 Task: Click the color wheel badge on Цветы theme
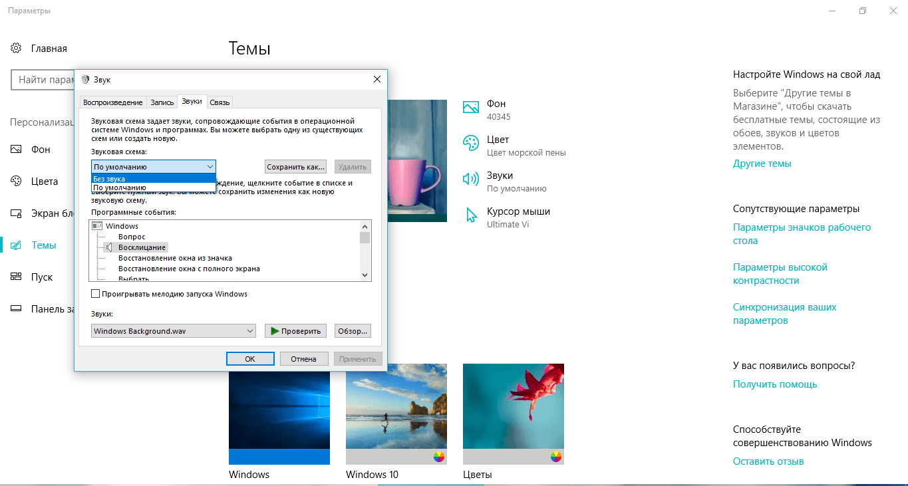pos(556,456)
